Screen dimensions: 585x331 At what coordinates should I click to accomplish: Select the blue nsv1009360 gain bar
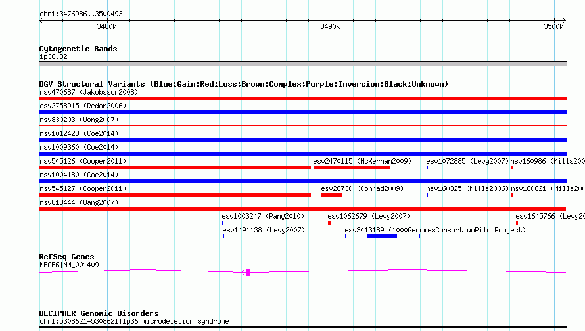(x=302, y=154)
